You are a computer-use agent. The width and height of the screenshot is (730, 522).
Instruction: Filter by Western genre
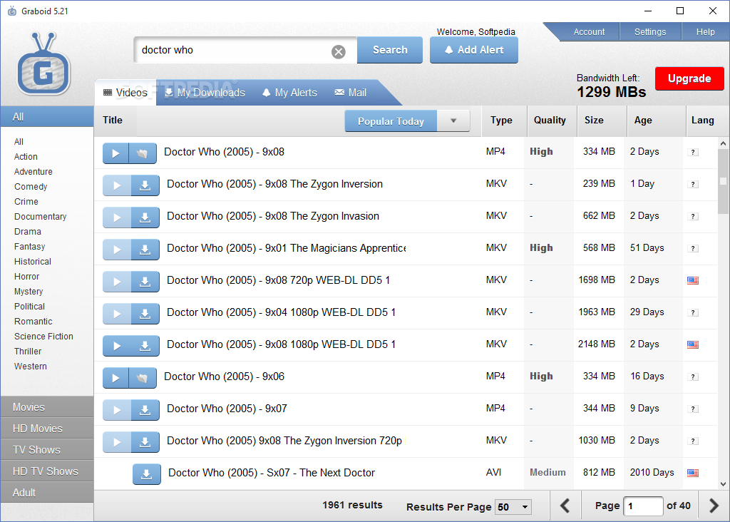pos(30,366)
